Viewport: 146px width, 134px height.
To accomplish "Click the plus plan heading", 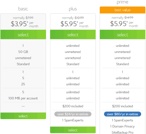I will 73,9.
